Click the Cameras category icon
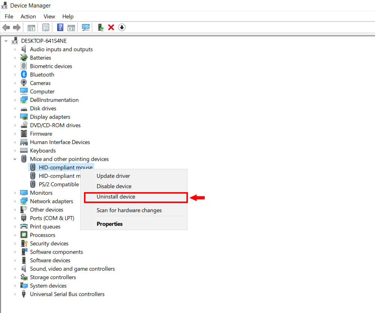 [x=24, y=83]
